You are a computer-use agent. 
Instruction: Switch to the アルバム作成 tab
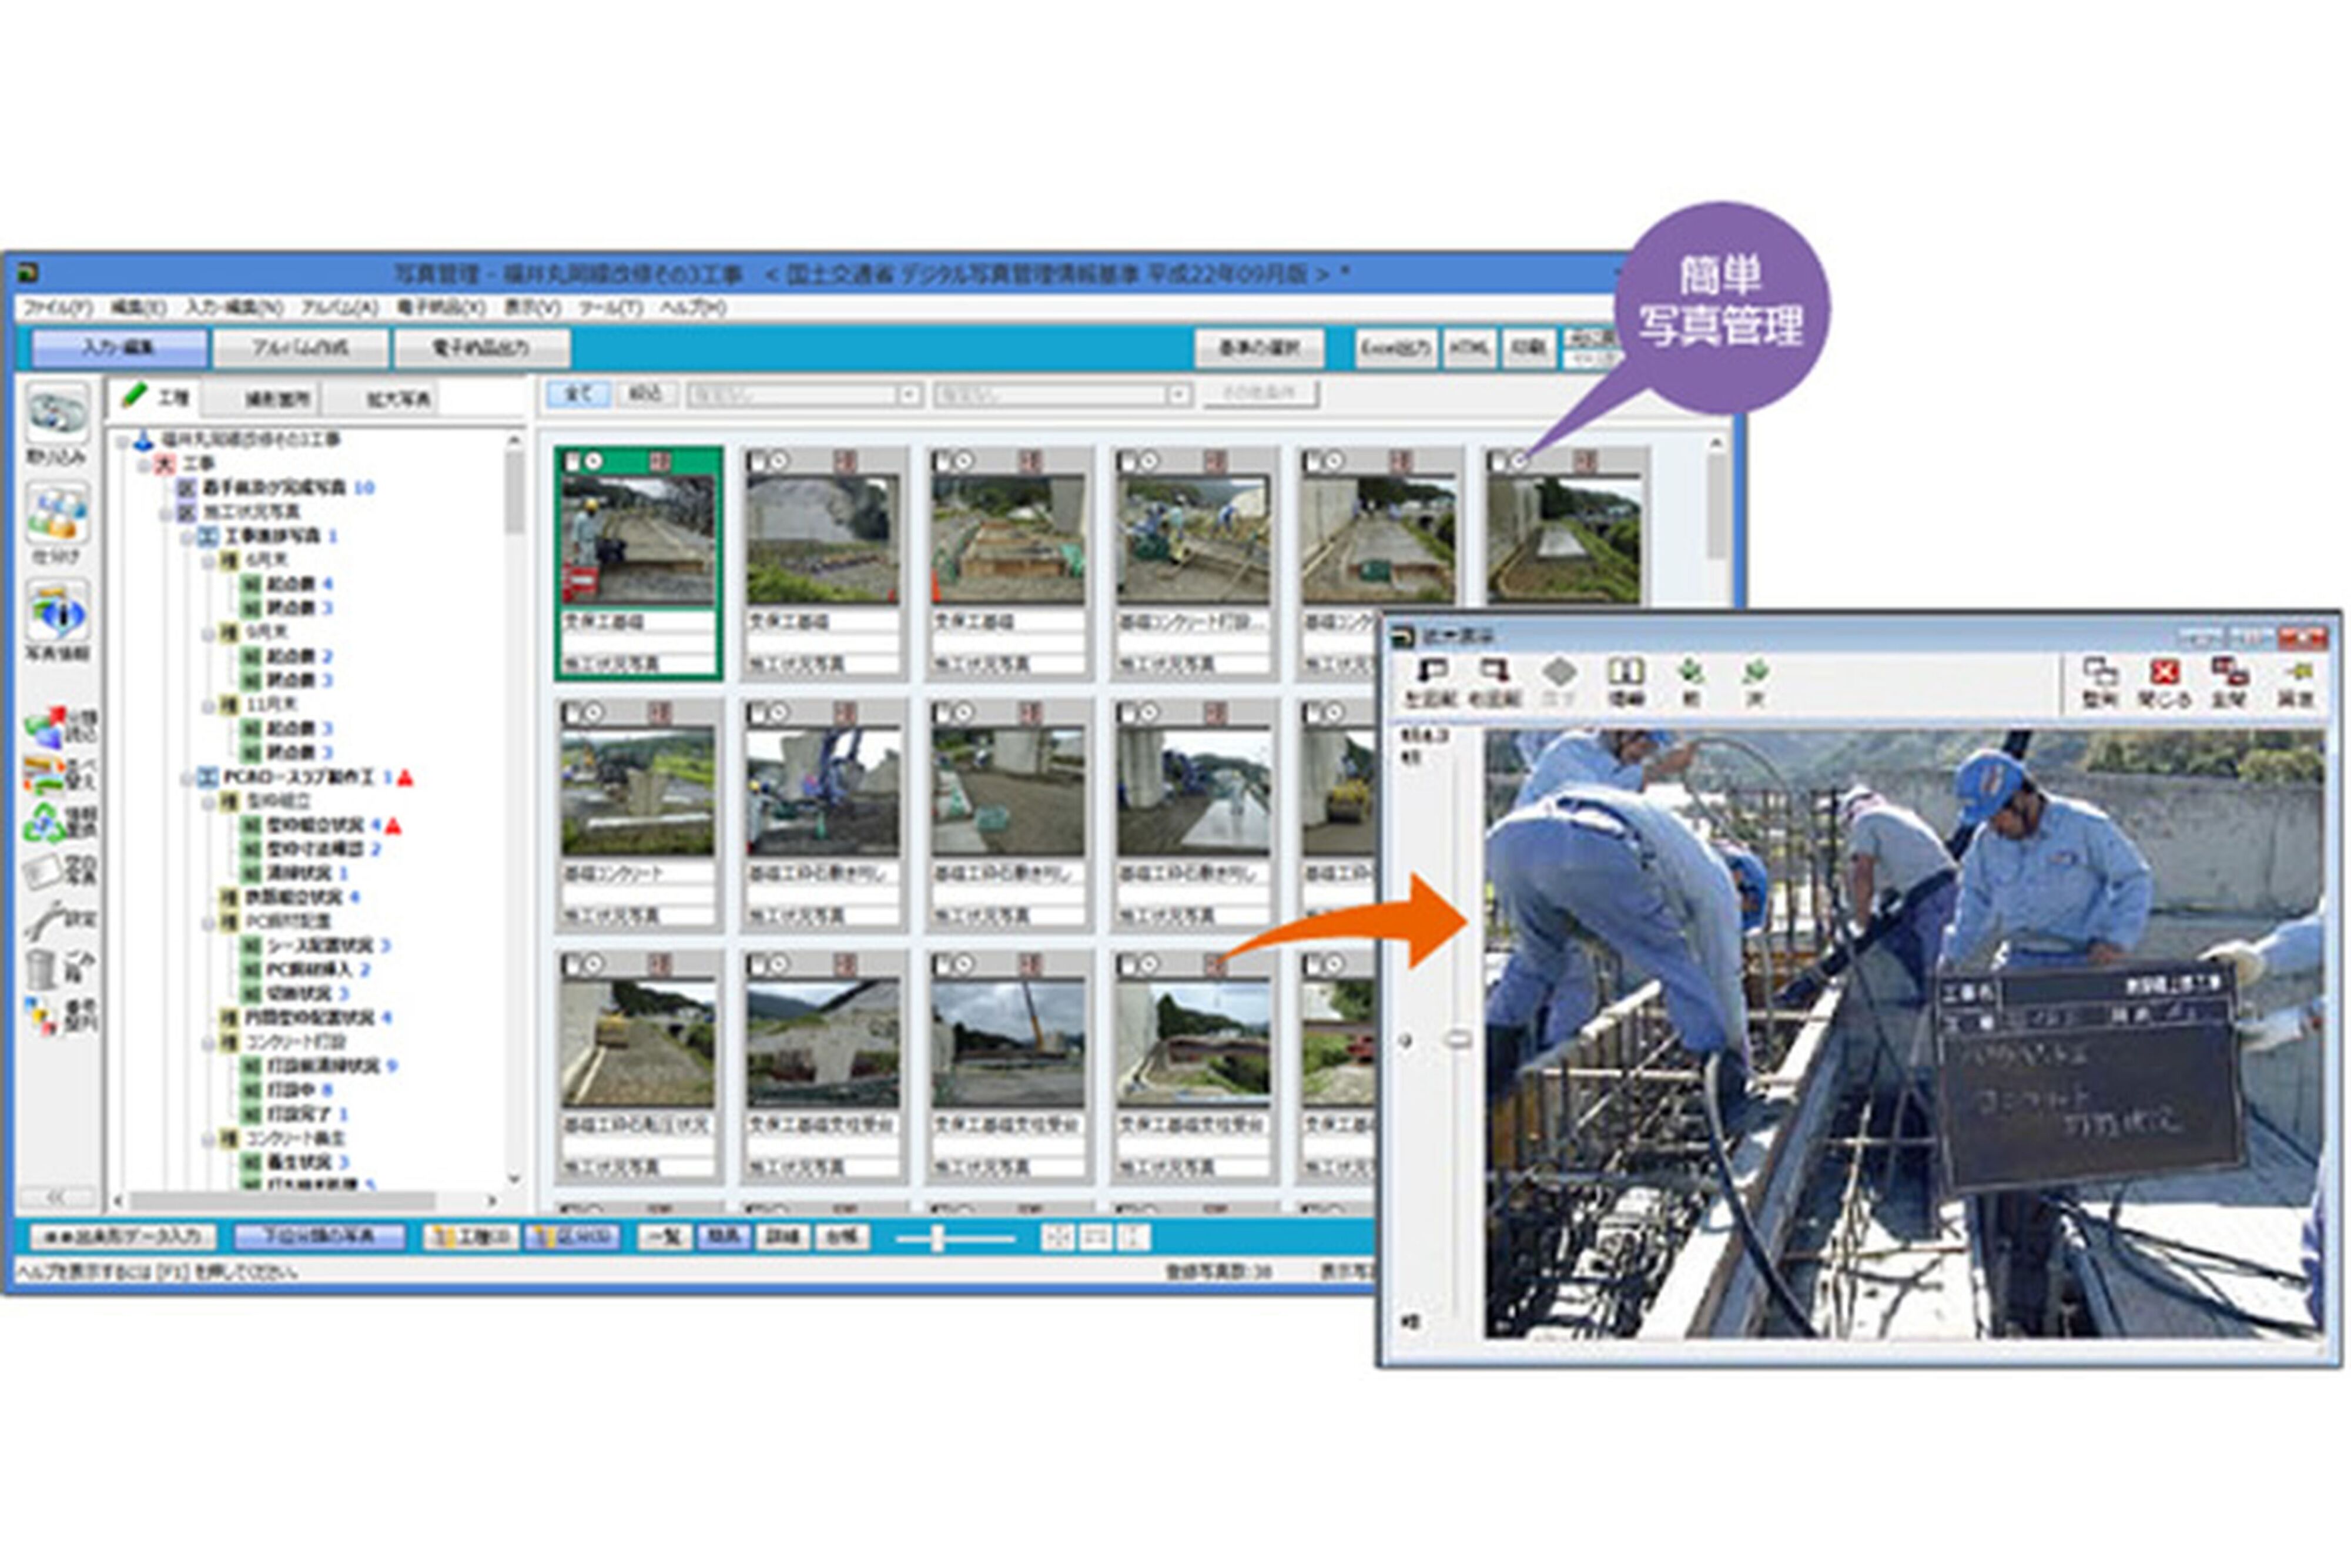tap(300, 348)
